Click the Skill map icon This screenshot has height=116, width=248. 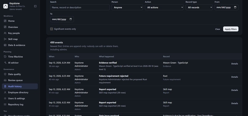[x=5, y=39]
